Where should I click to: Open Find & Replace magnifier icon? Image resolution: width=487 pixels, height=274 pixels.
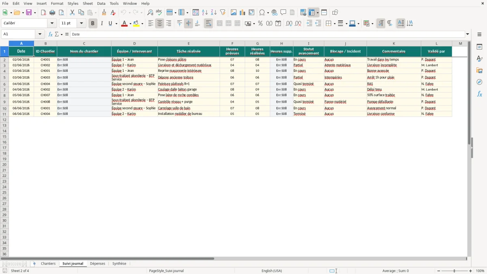150,13
